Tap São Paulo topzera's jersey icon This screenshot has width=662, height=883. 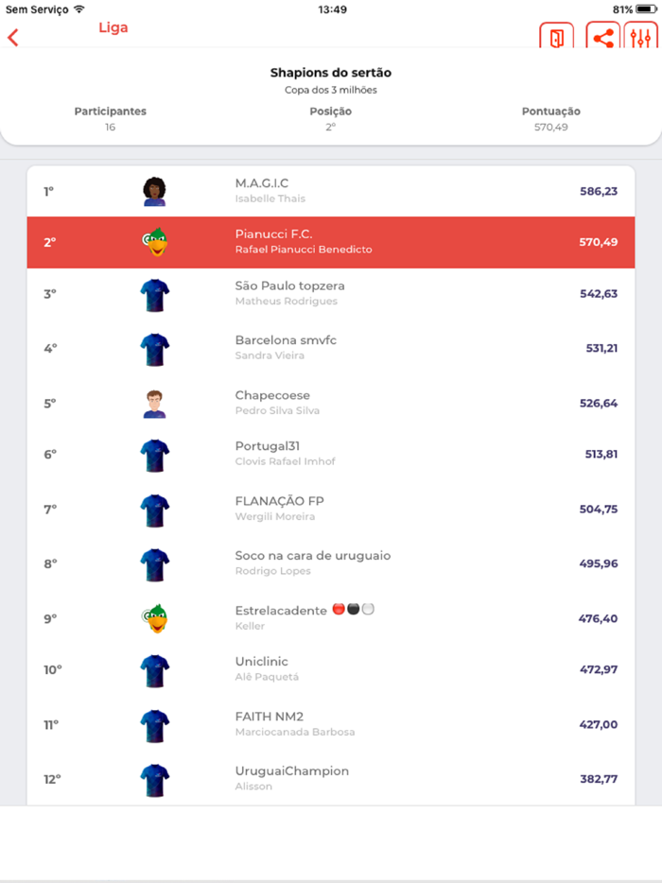(x=153, y=294)
